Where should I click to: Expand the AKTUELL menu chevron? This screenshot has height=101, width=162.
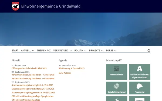(x=33, y=51)
